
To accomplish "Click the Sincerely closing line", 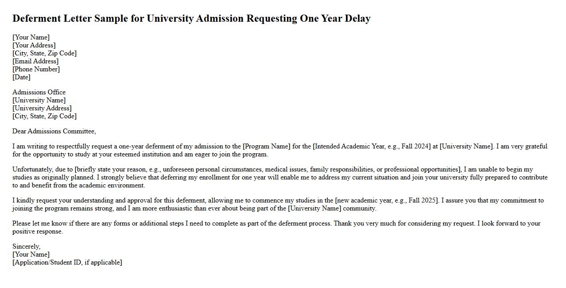I will pyautogui.click(x=26, y=246).
